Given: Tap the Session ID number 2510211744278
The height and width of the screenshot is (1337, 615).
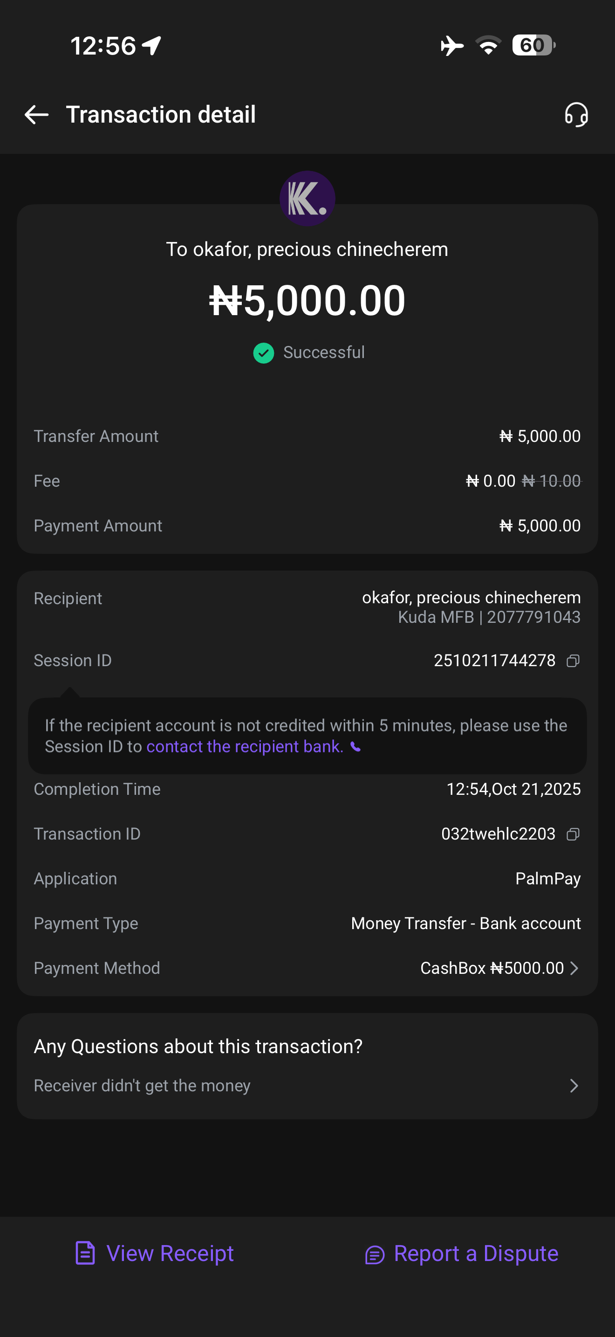Looking at the screenshot, I should [x=494, y=661].
